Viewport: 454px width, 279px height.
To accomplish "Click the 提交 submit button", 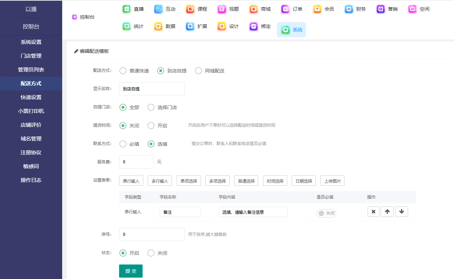I will [131, 271].
